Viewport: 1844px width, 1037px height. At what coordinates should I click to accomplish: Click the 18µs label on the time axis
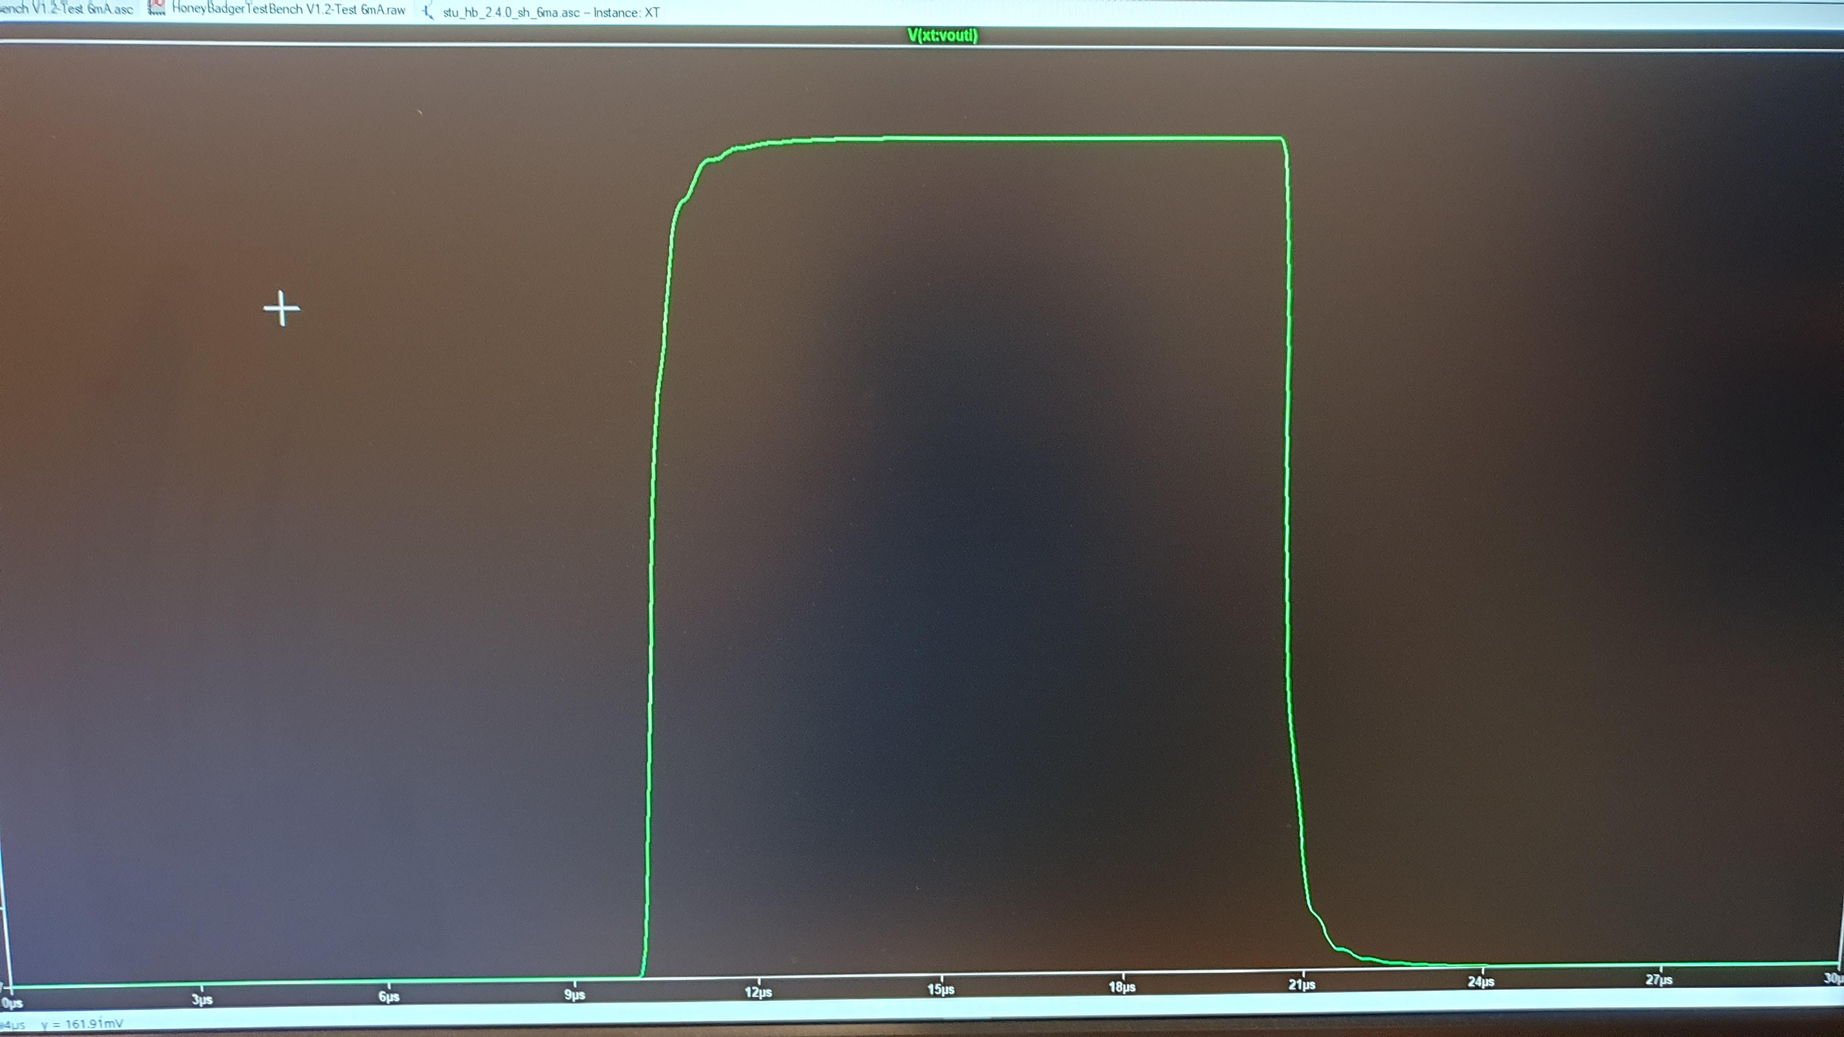pos(1123,987)
